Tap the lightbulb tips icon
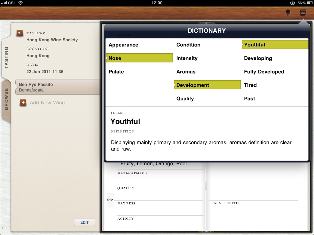Viewport: 314px width, 235px height. pos(288,13)
